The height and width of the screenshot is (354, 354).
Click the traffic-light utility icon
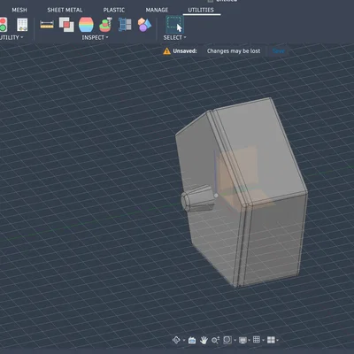click(4, 25)
